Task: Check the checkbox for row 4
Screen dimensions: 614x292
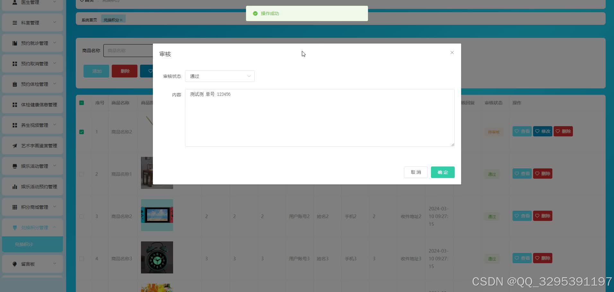Action: click(x=82, y=259)
